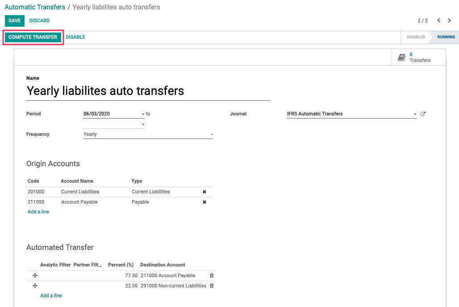The height and width of the screenshot is (307, 459).
Task: Open the period end date dropdown
Action: (143, 124)
